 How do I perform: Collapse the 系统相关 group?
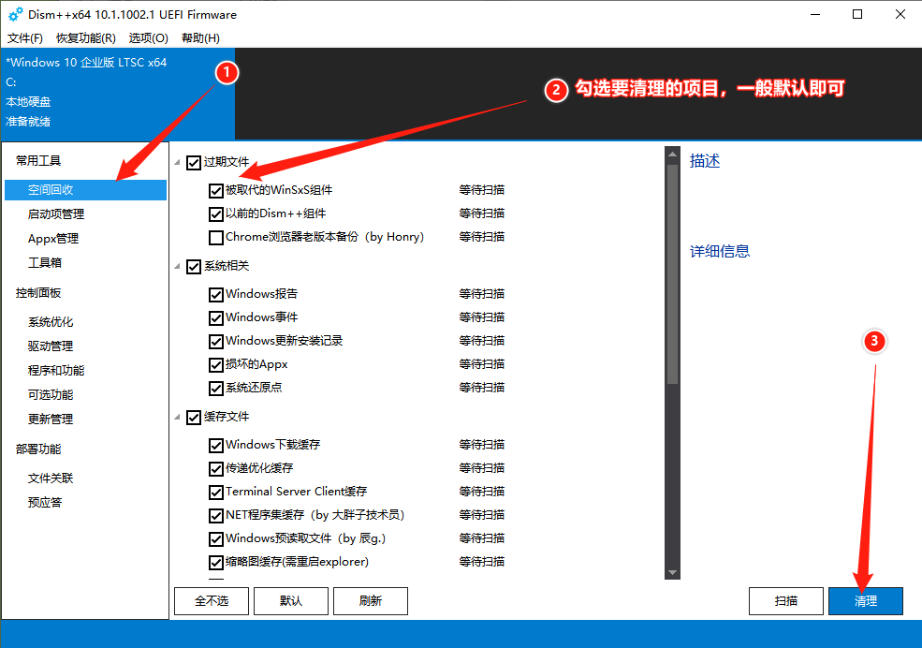(x=177, y=266)
